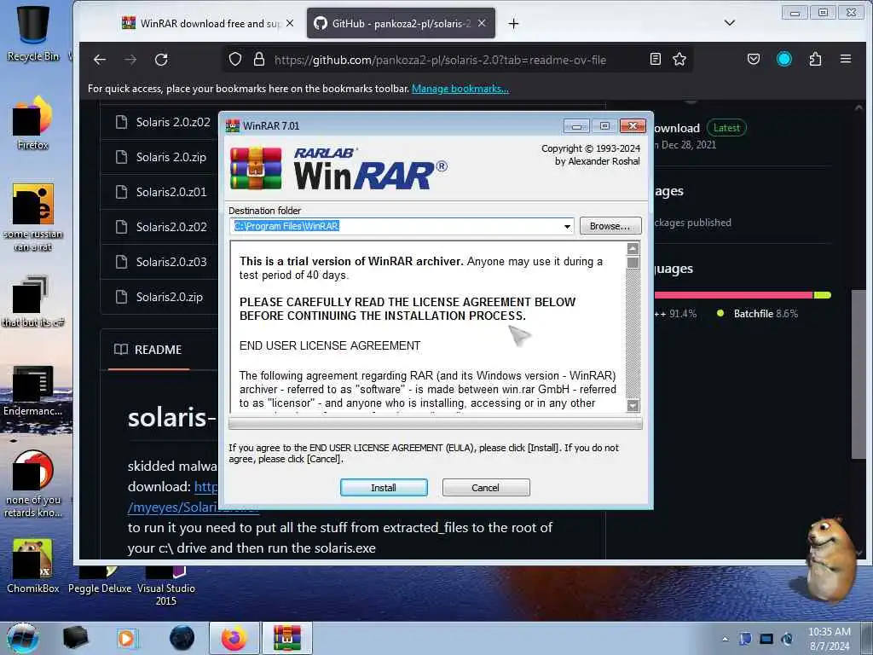
Task: Open the Recycle Bin desktop icon
Action: (33, 33)
